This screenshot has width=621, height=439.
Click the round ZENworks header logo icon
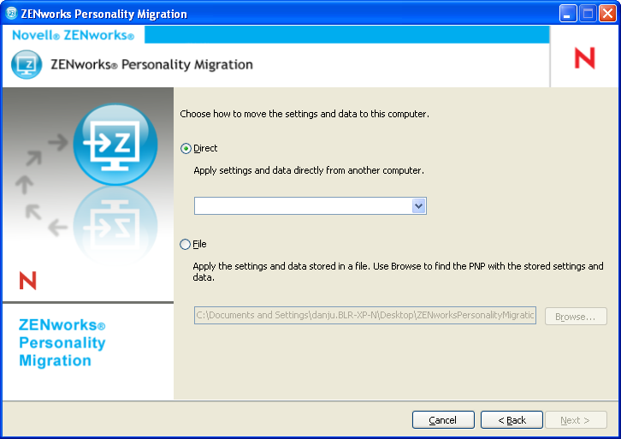pos(27,64)
